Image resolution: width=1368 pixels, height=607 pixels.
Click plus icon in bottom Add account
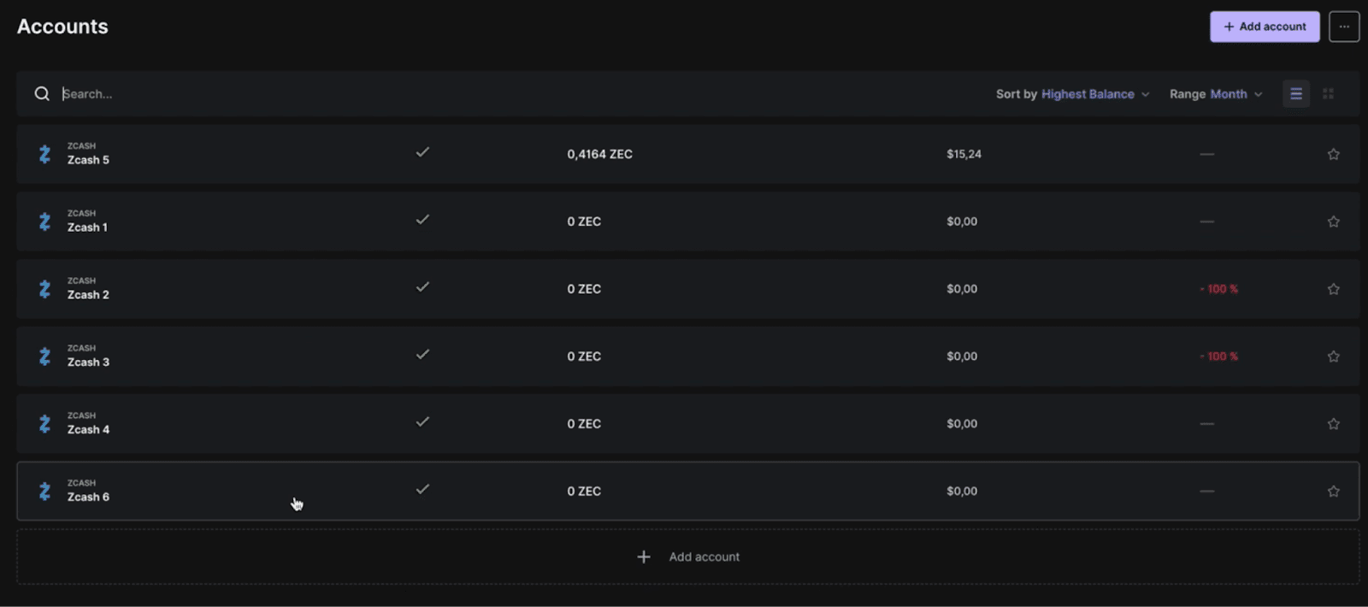tap(644, 557)
